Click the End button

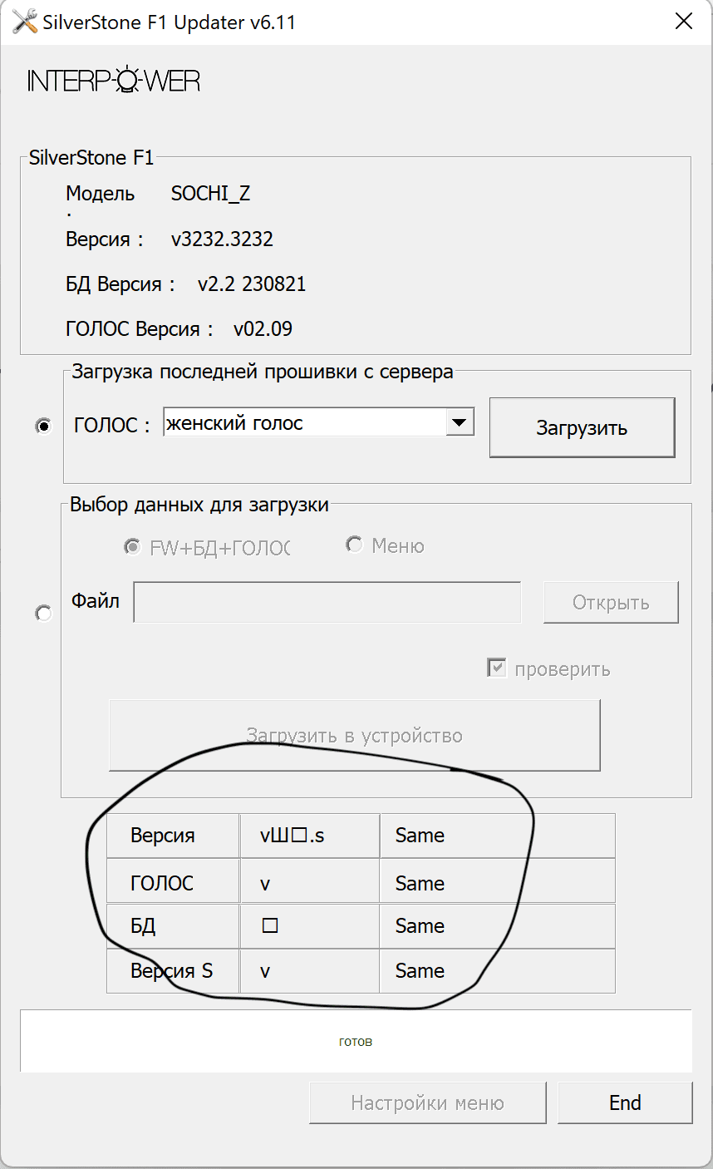coord(625,1103)
